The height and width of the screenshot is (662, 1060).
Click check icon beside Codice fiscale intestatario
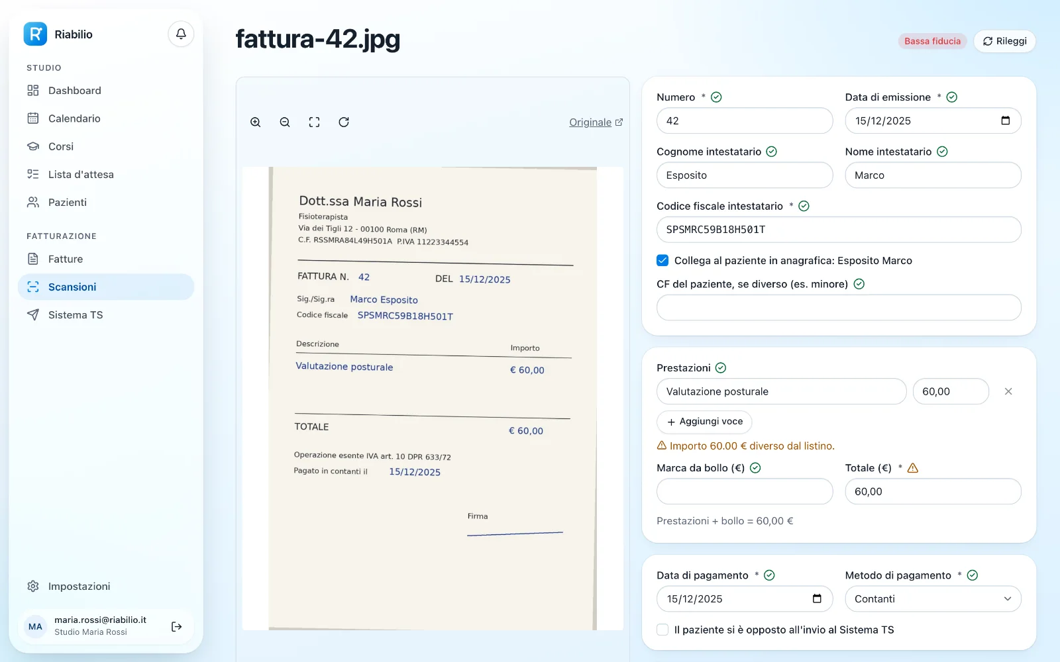pos(804,206)
